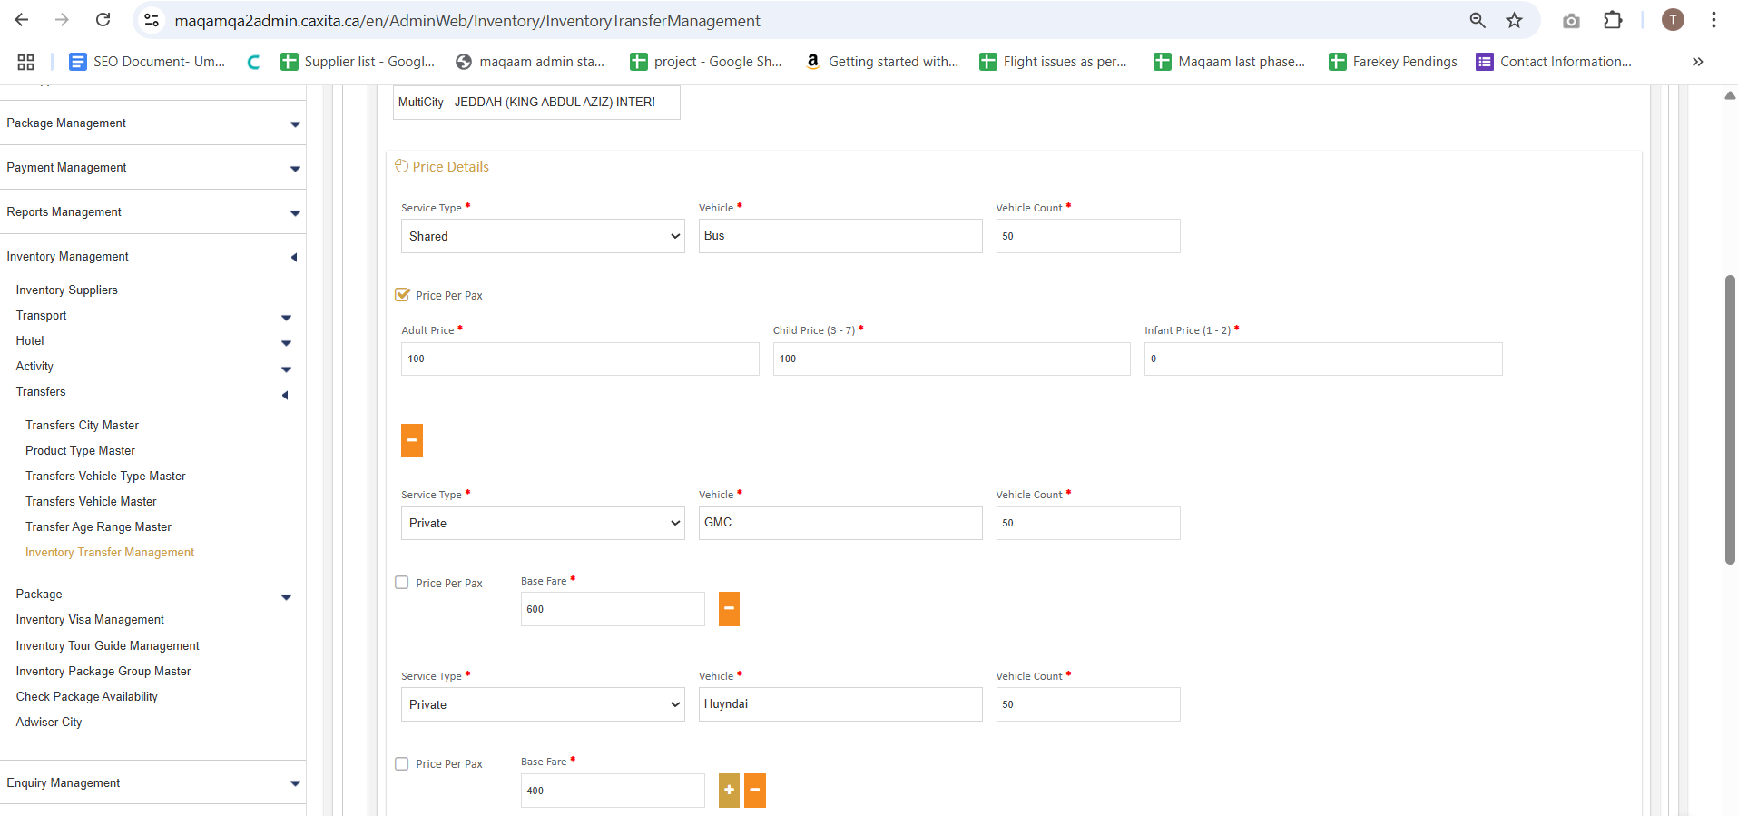Viewport: 1738px width, 816px height.
Task: Click the orange minus button under Adult Price
Action: (x=411, y=440)
